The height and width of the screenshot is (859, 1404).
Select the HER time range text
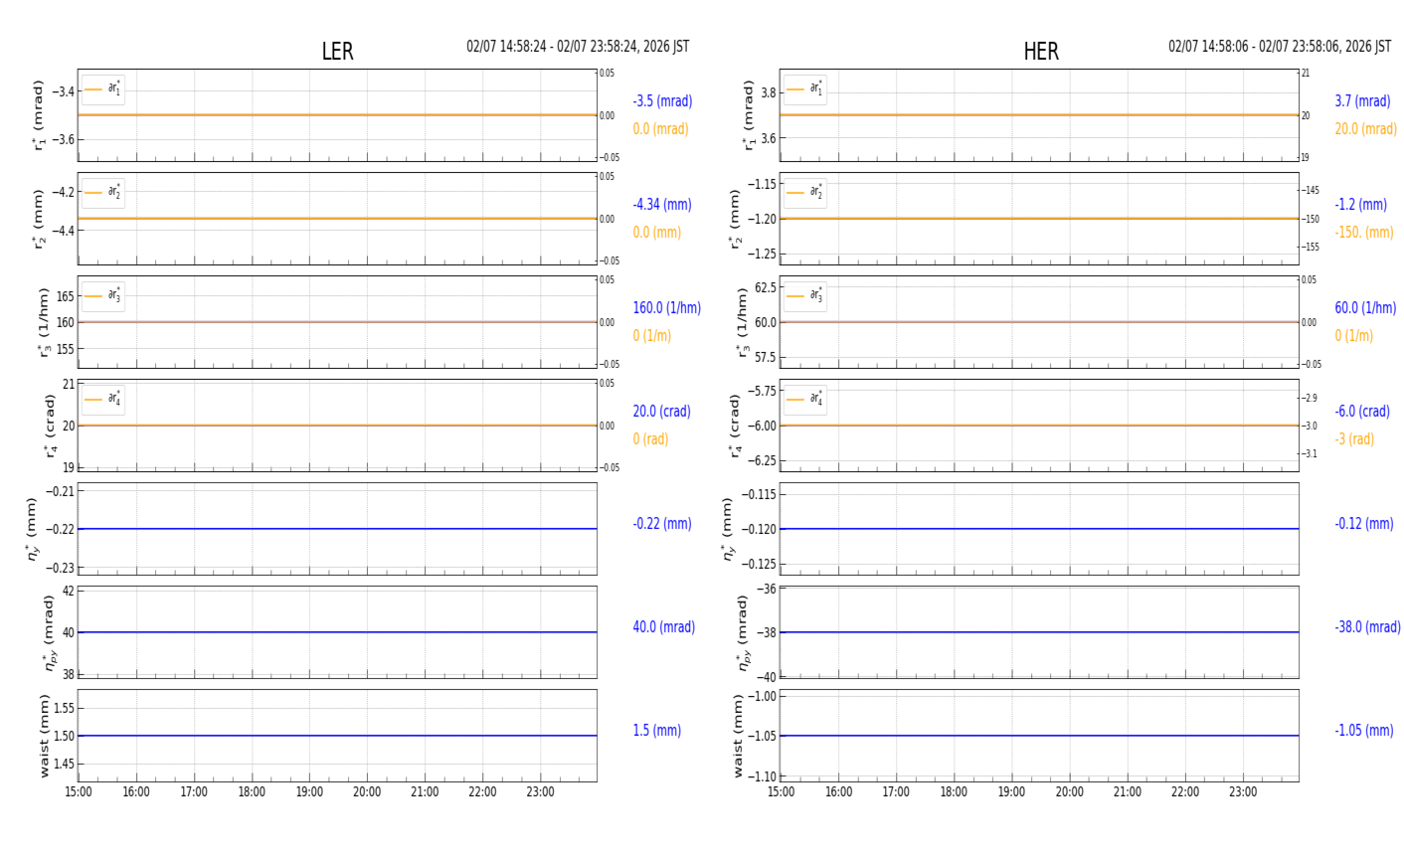pos(1280,47)
